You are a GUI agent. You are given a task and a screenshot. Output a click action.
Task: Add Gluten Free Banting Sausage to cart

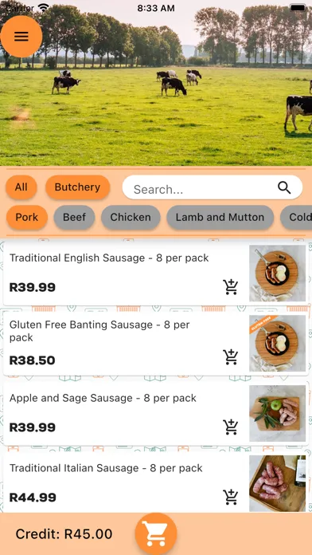point(230,357)
